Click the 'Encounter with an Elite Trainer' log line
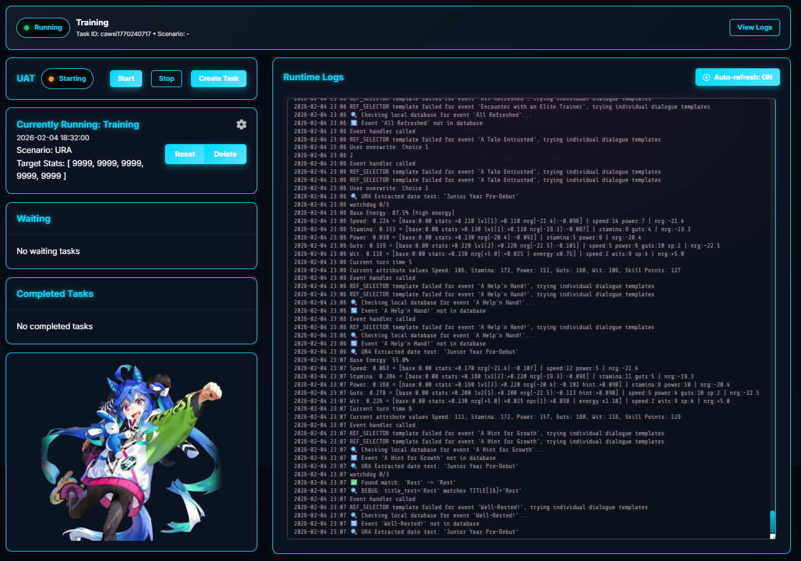The width and height of the screenshot is (801, 561). [x=502, y=107]
